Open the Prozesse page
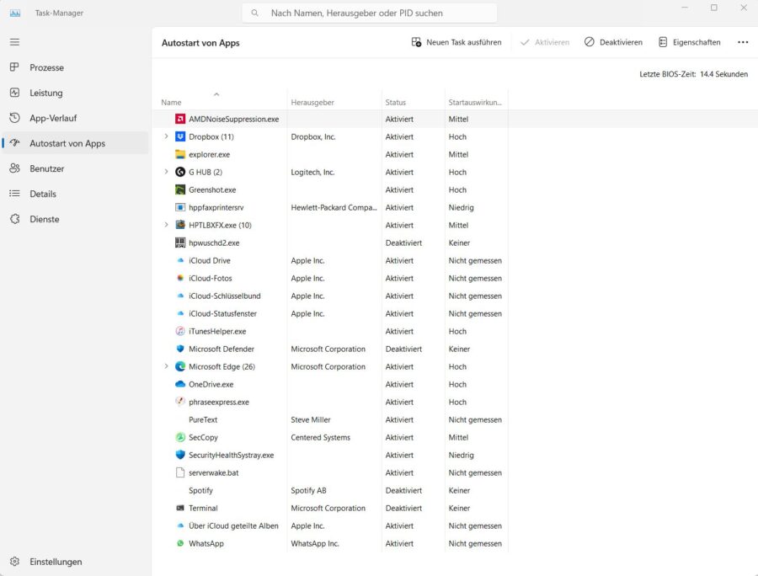 tap(76, 67)
